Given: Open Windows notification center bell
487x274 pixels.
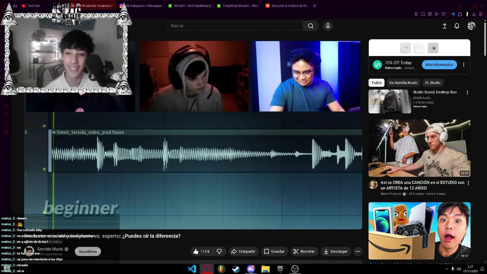Looking at the screenshot, I should [482, 269].
